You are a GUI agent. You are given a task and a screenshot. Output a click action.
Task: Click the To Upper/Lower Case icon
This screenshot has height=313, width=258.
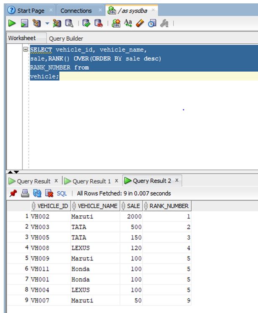(128, 23)
